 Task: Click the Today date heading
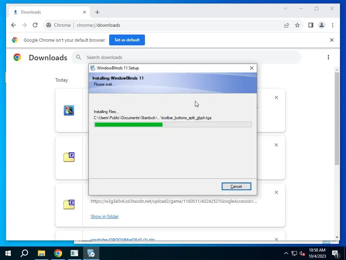tap(61, 80)
